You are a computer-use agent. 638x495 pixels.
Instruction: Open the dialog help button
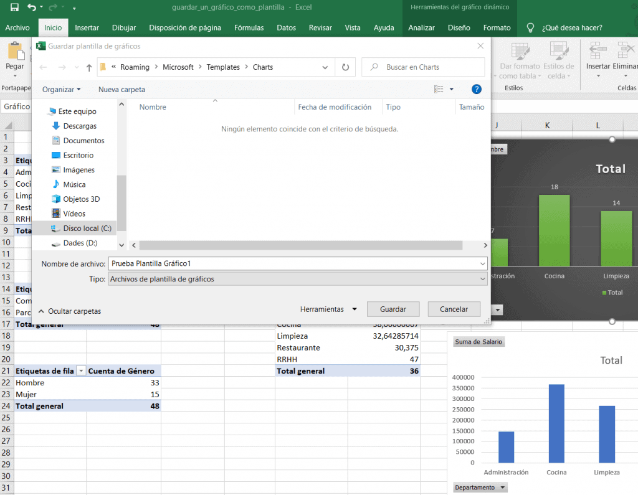pos(476,89)
